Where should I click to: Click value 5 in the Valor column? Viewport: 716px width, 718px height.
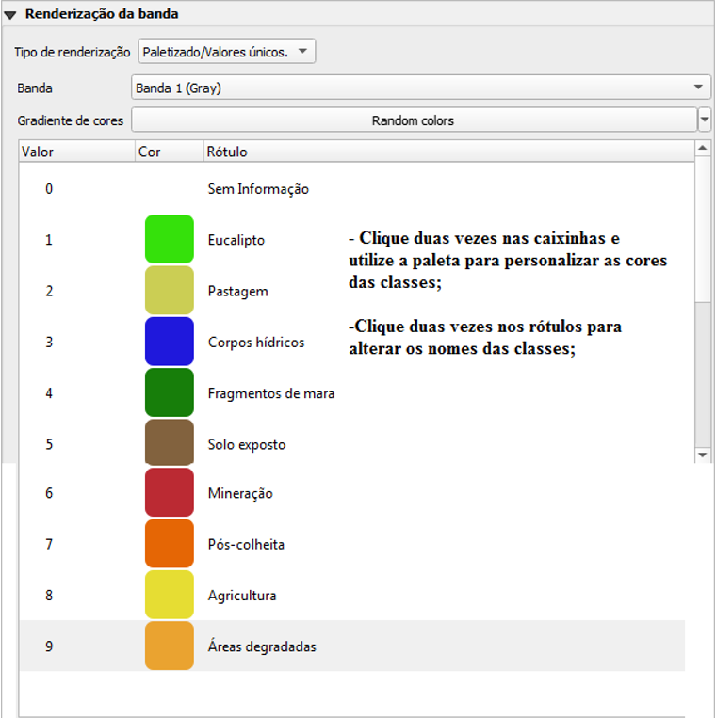tap(49, 444)
